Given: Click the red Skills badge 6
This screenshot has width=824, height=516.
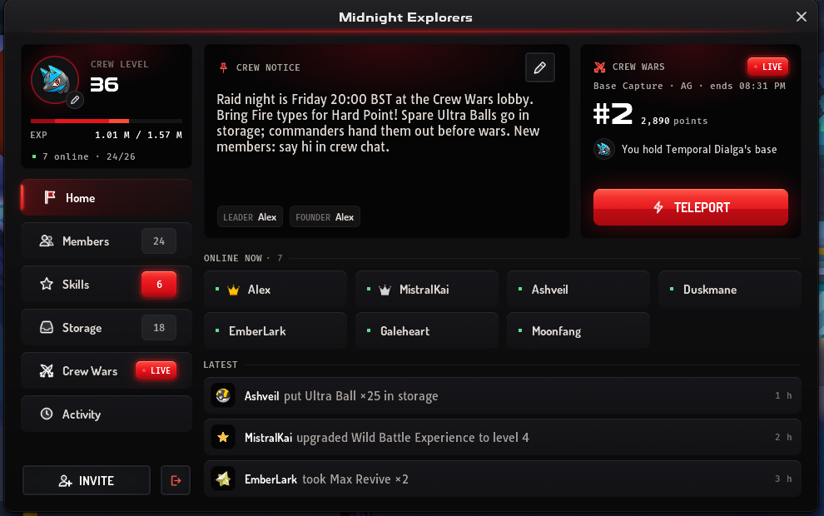Looking at the screenshot, I should point(159,285).
